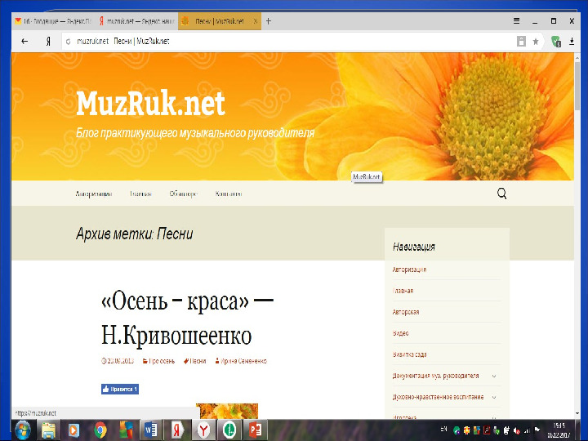Click the scrollbar down arrow
The width and height of the screenshot is (588, 441).
(x=577, y=413)
